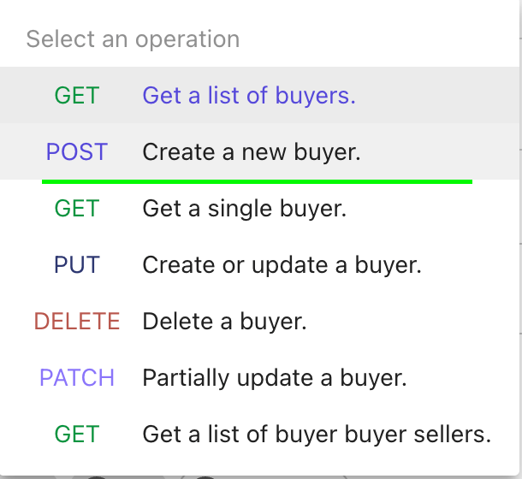Pick 'Get a single buyer.' operation
The height and width of the screenshot is (479, 522).
pyautogui.click(x=244, y=209)
